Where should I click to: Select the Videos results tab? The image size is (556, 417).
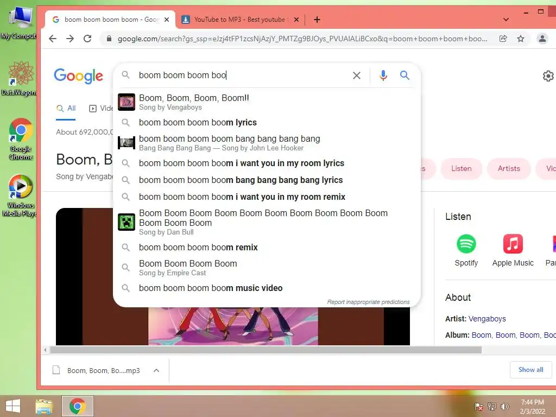(100, 109)
